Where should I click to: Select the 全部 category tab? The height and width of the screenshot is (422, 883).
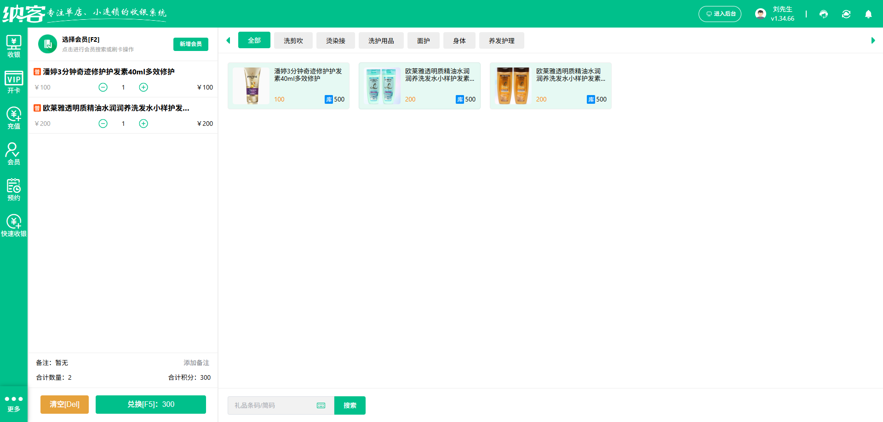(254, 40)
